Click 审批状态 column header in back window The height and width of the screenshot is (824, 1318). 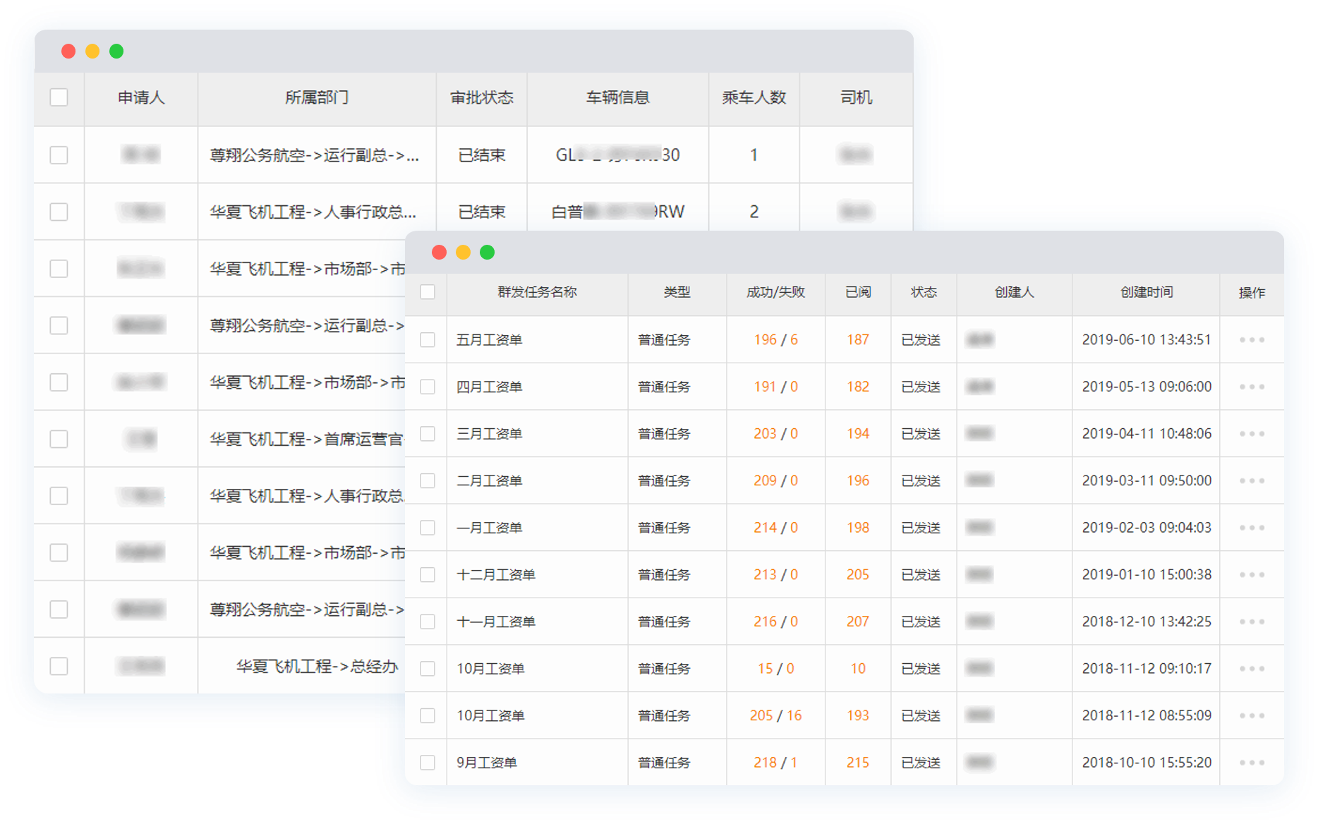point(482,97)
